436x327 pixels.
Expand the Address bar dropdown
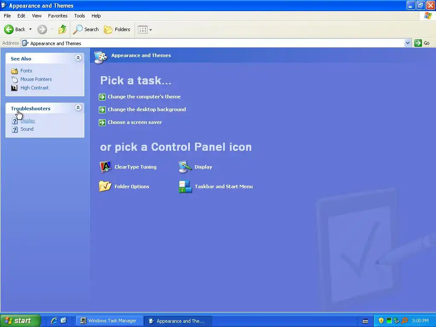[407, 43]
